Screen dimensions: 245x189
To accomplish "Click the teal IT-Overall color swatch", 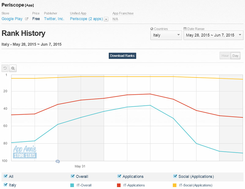I will 72,185.
